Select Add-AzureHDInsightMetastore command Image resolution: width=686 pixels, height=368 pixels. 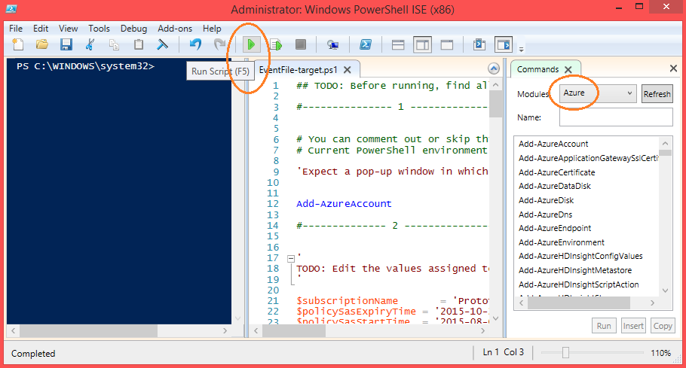[x=575, y=270]
